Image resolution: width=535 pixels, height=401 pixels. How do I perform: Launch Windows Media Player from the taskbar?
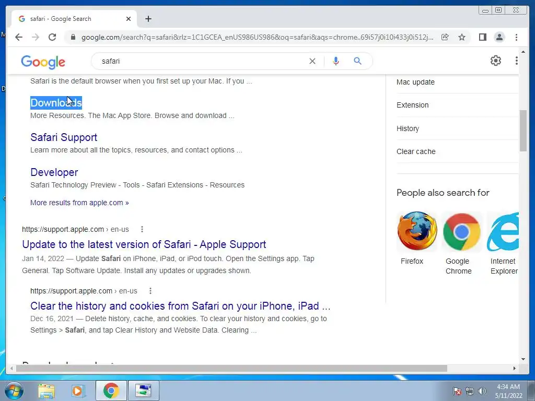78,391
